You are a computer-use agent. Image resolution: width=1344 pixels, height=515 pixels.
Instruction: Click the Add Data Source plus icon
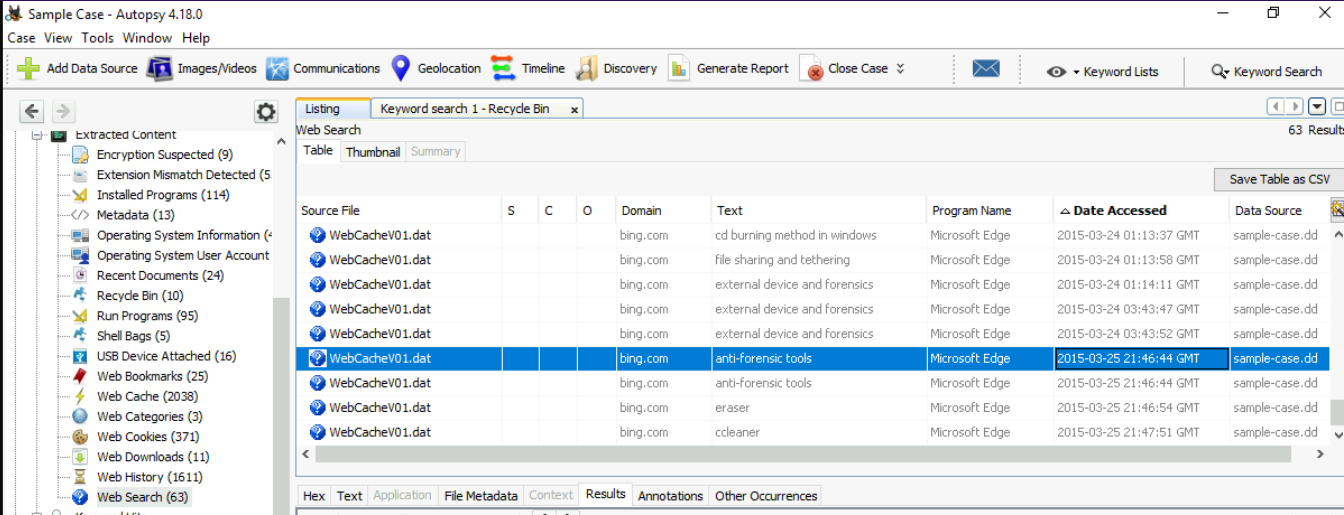28,68
